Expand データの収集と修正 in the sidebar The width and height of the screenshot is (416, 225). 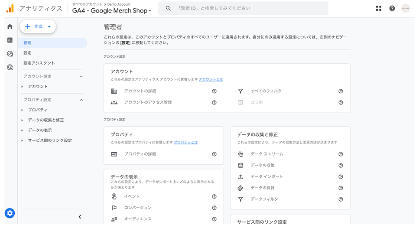tap(22, 120)
